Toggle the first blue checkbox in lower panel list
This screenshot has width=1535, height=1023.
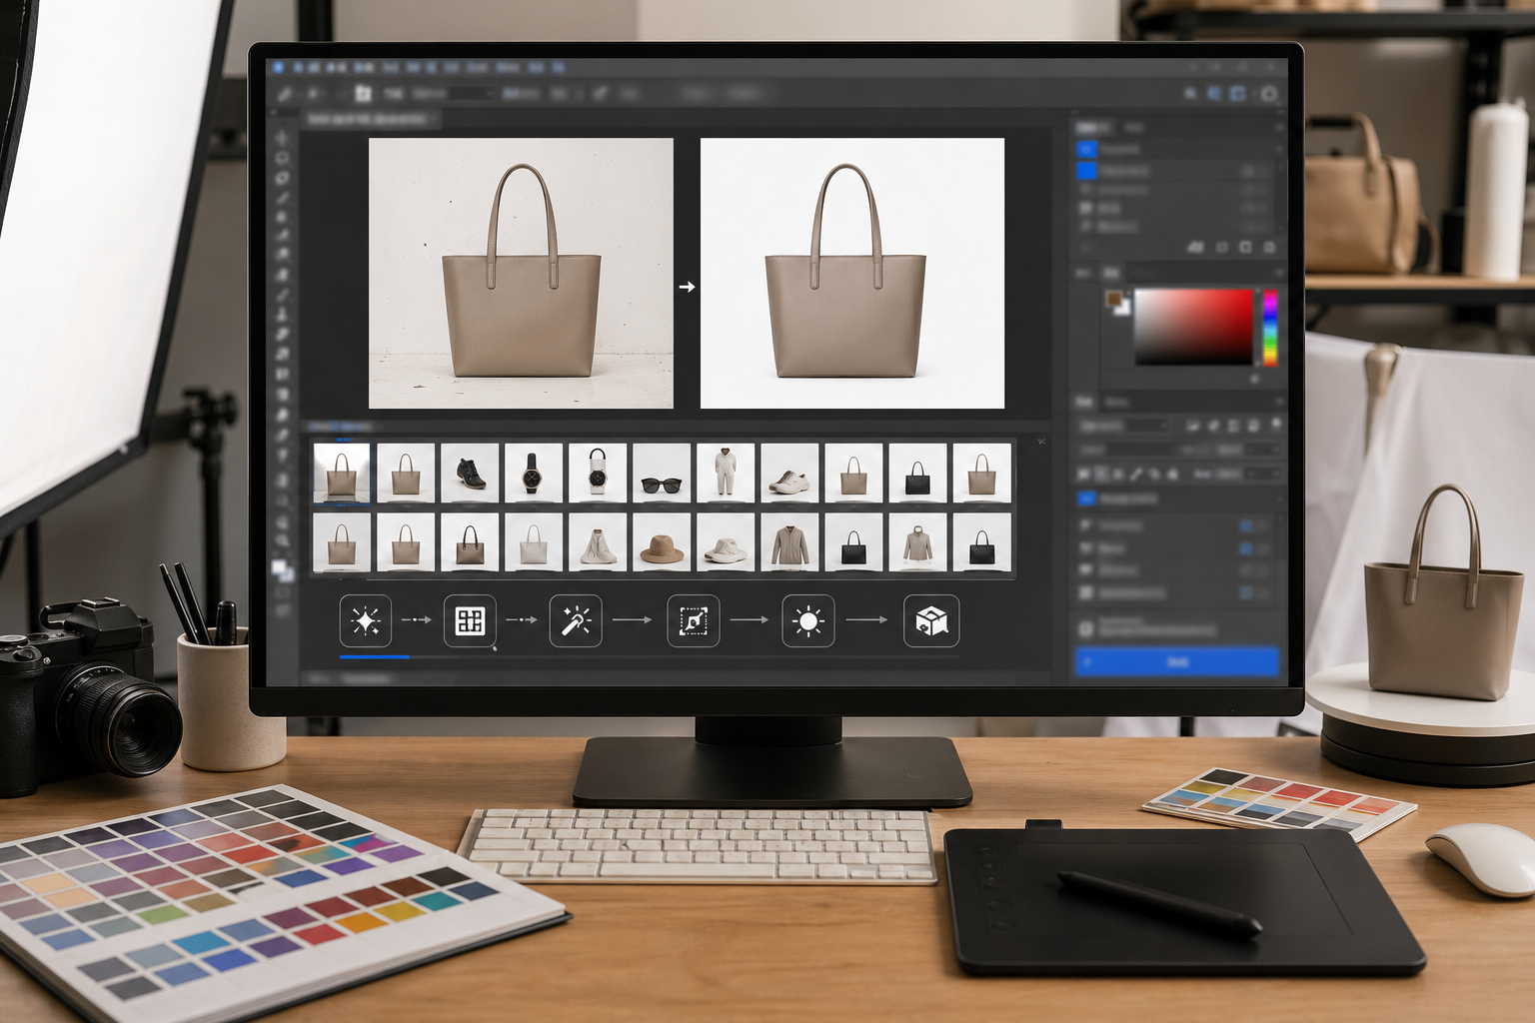(1246, 525)
